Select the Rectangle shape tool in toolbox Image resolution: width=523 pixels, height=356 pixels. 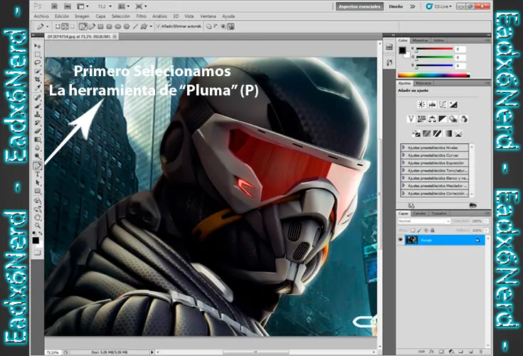pos(37,192)
